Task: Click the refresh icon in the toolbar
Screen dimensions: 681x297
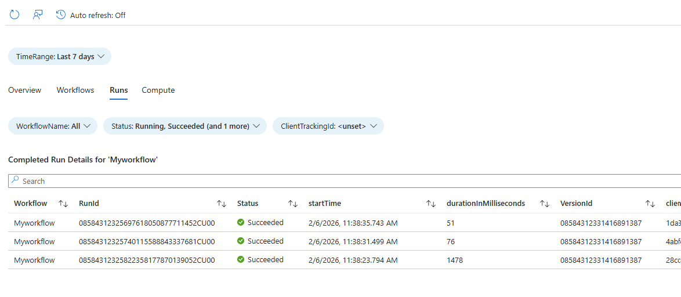Action: point(15,15)
